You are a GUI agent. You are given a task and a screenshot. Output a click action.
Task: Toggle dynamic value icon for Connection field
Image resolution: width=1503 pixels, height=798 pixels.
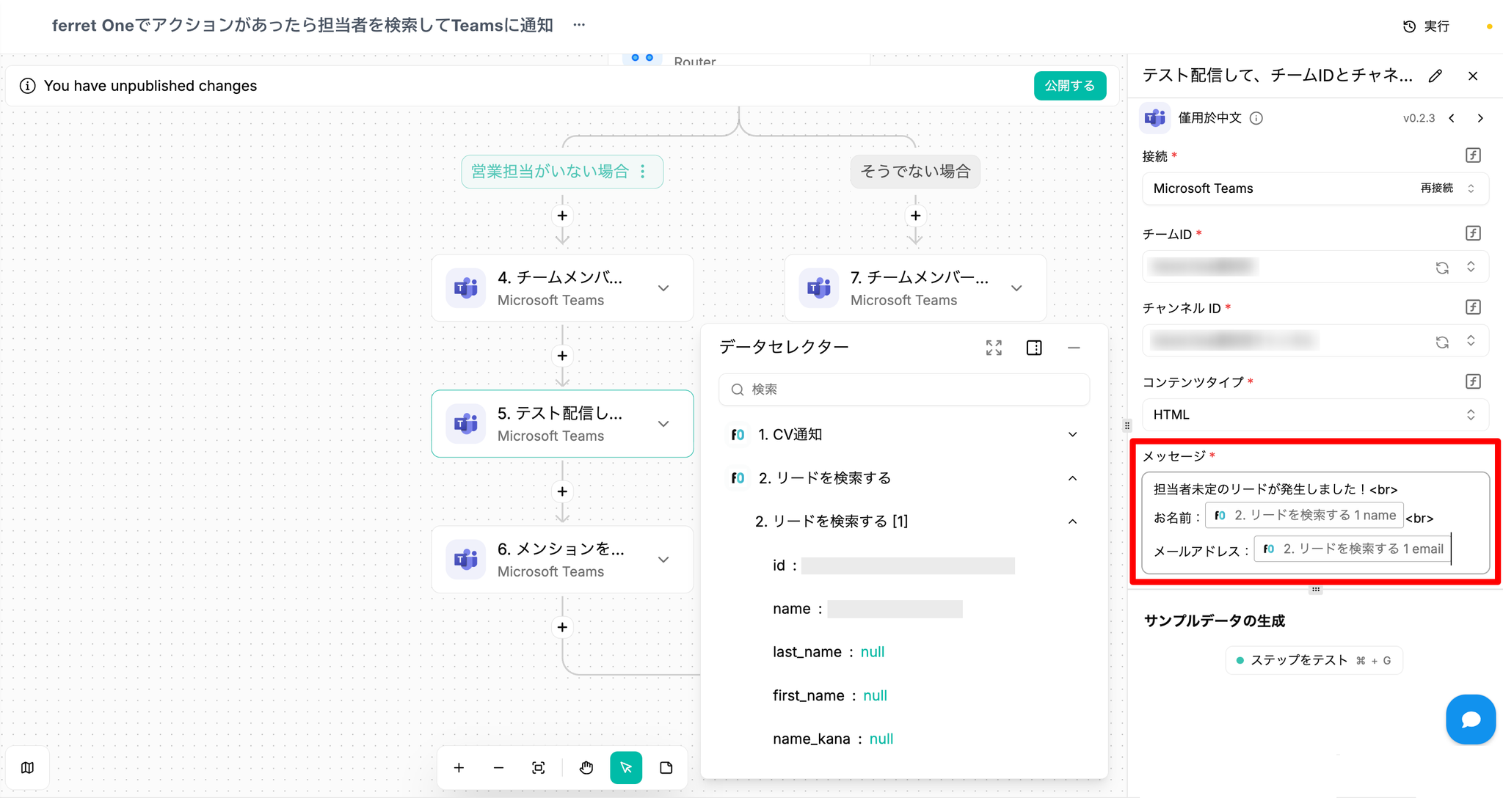(x=1473, y=155)
